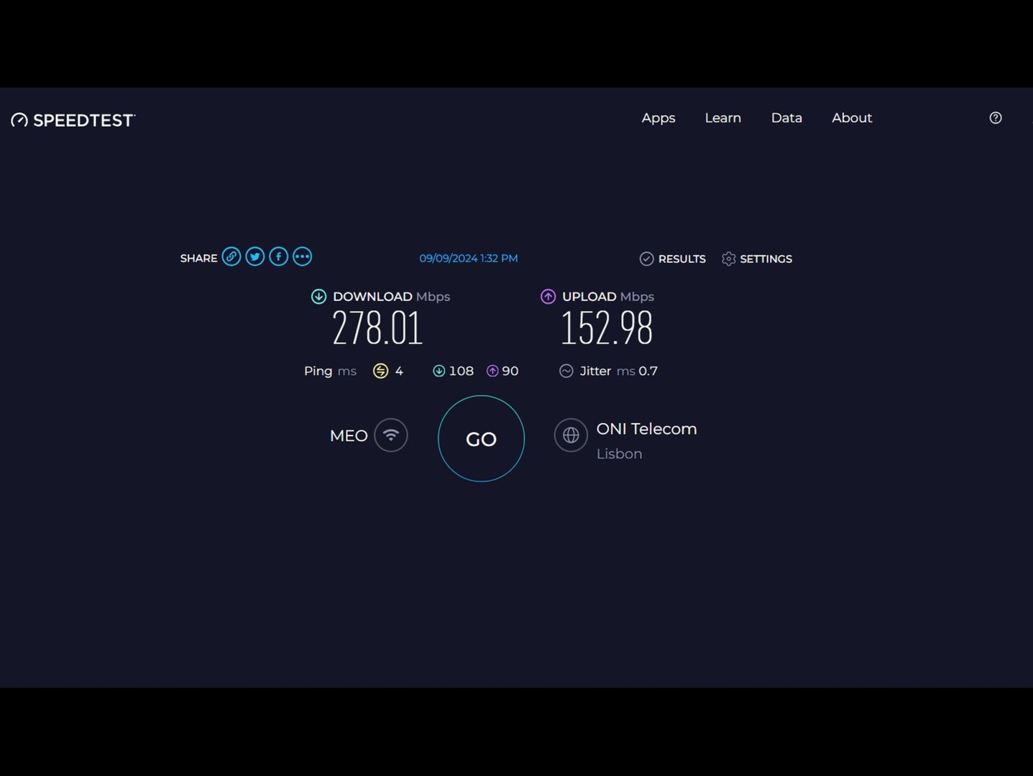
Task: Open more share options ellipsis icon
Action: tap(303, 257)
